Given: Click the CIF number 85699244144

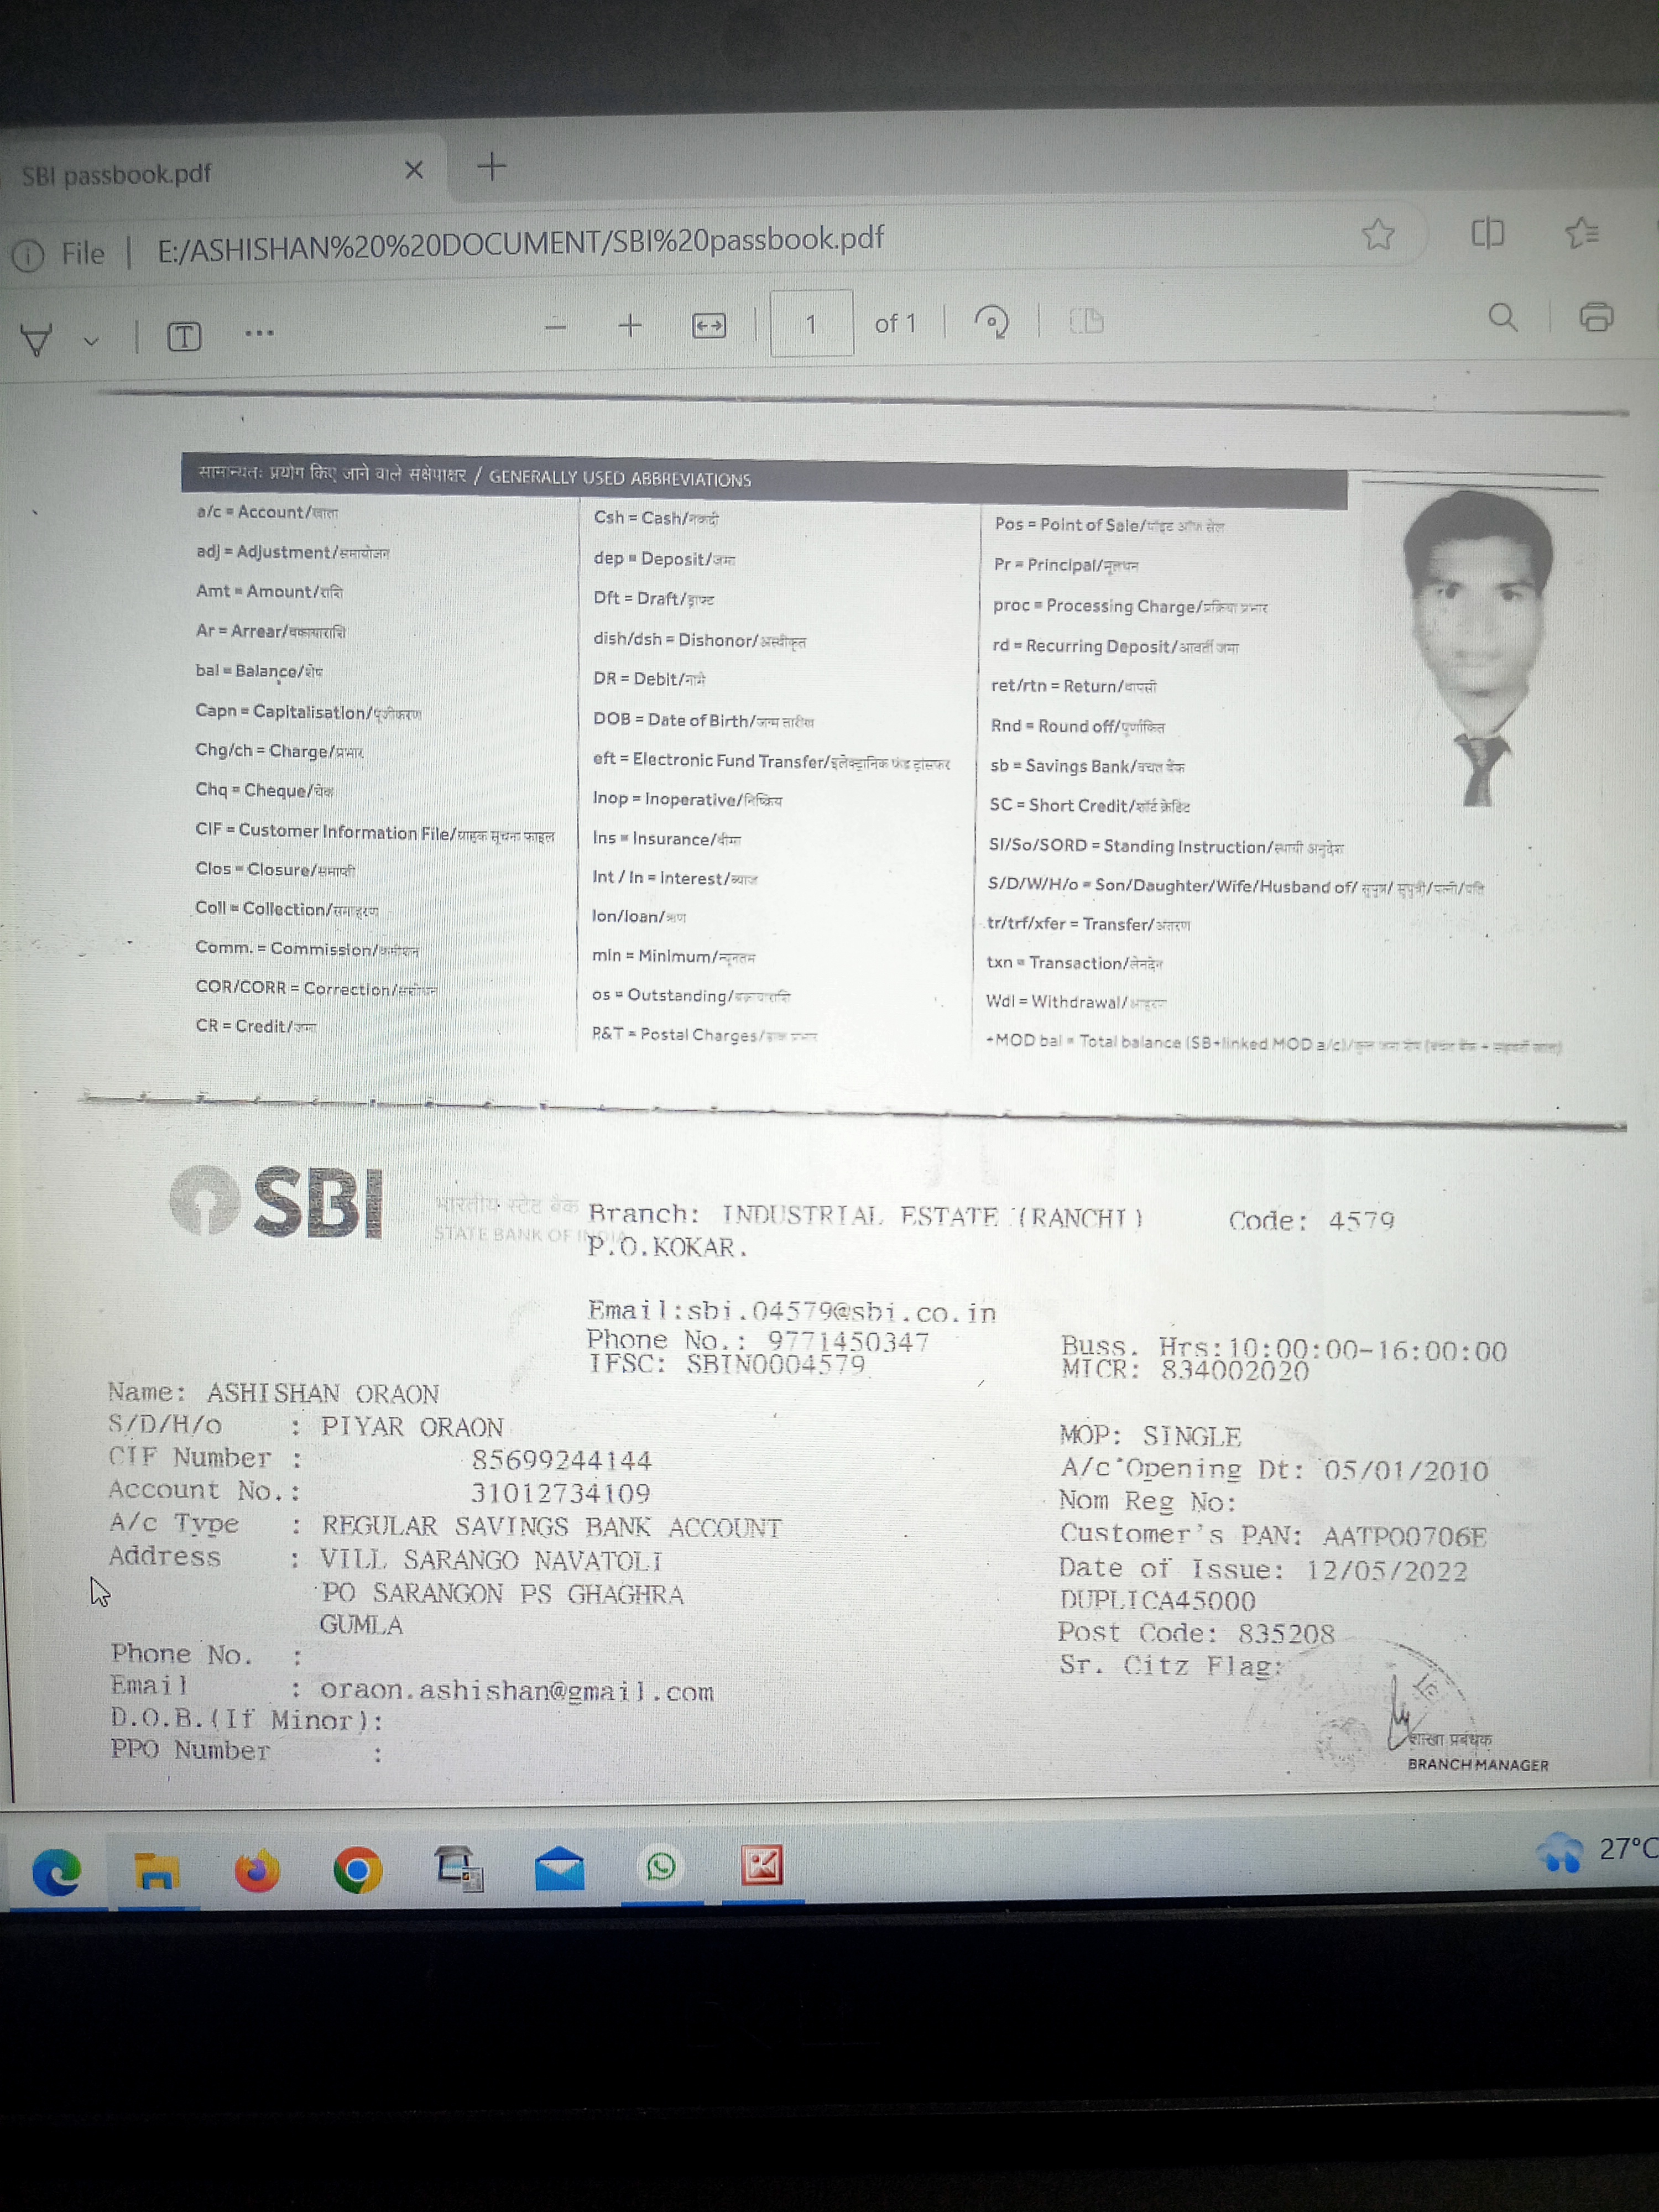Looking at the screenshot, I should tap(562, 1460).
